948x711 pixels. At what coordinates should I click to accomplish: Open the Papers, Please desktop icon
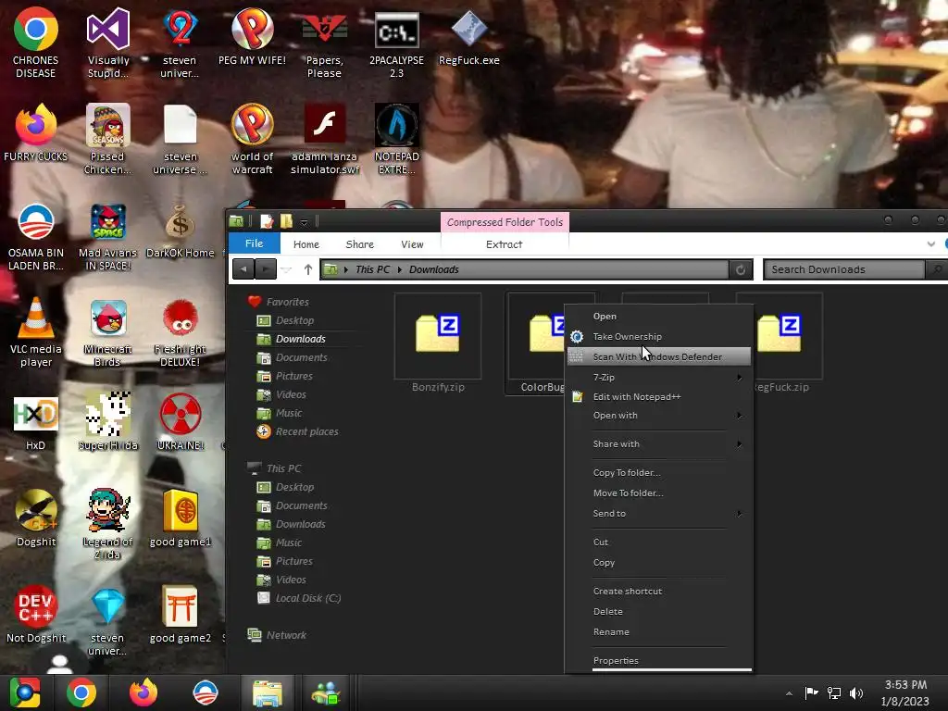point(324,43)
